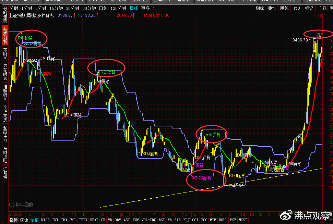Select the MACD indicator tab
The height and width of the screenshot is (224, 333).
(x=45, y=220)
